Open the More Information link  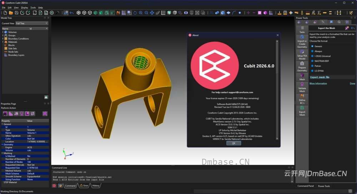coord(318,84)
